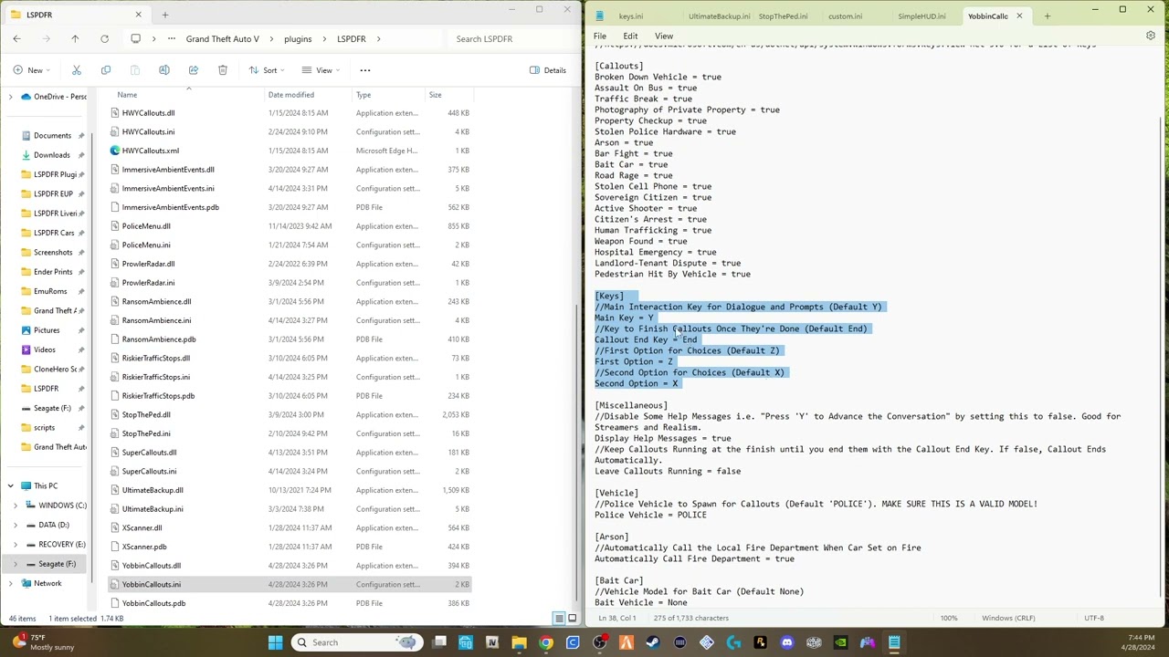Expand the Network tree node
The image size is (1169, 657).
click(10, 584)
